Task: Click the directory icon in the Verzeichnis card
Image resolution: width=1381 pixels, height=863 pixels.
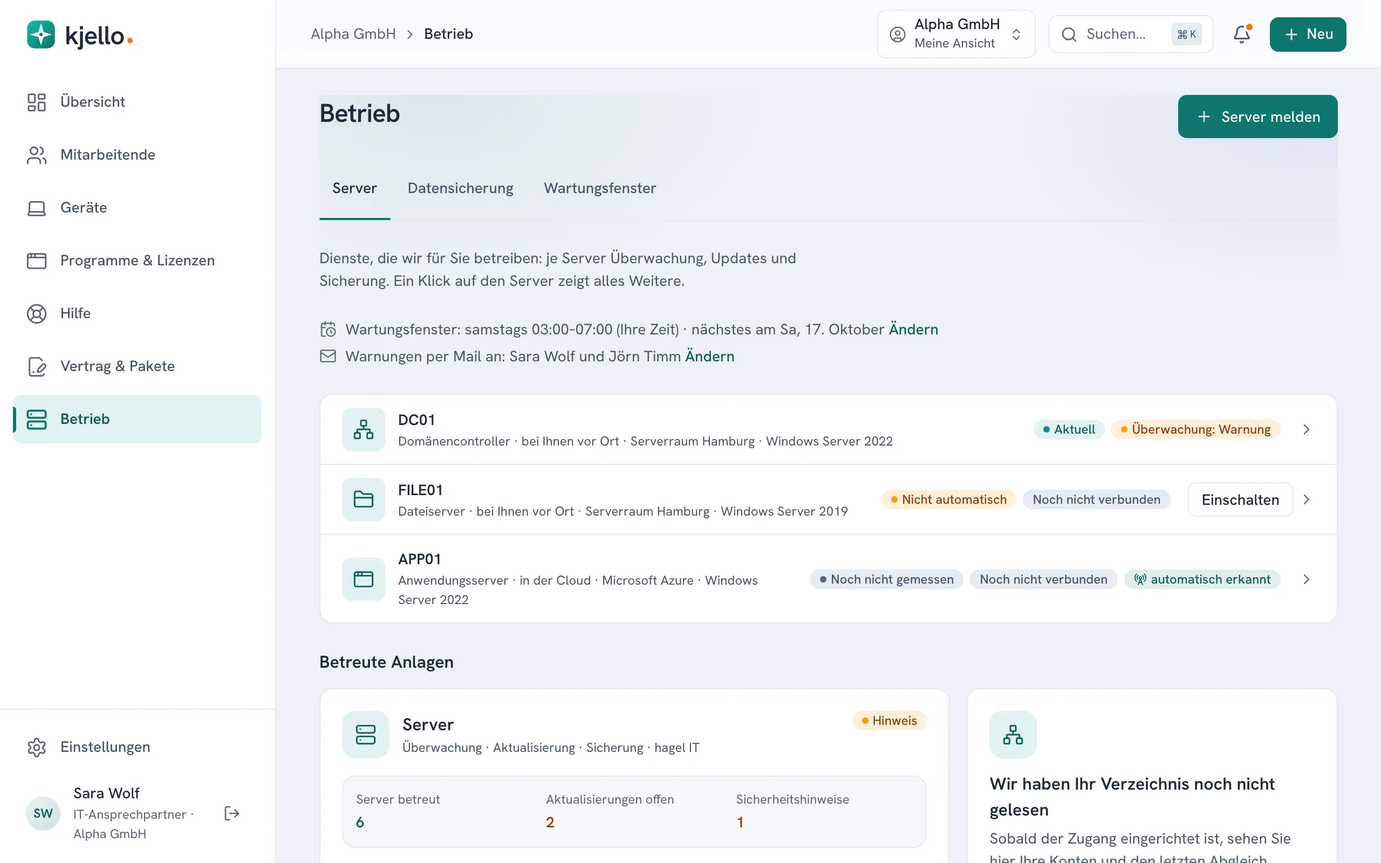Action: point(1013,735)
